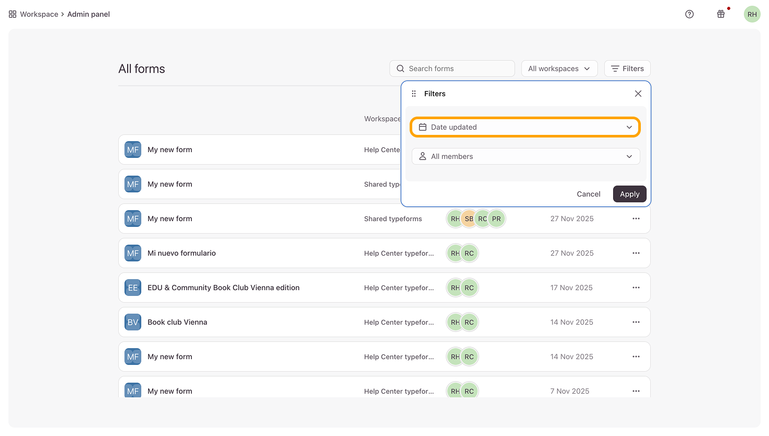The image size is (769, 436).
Task: Cancel the filter changes
Action: tap(588, 194)
